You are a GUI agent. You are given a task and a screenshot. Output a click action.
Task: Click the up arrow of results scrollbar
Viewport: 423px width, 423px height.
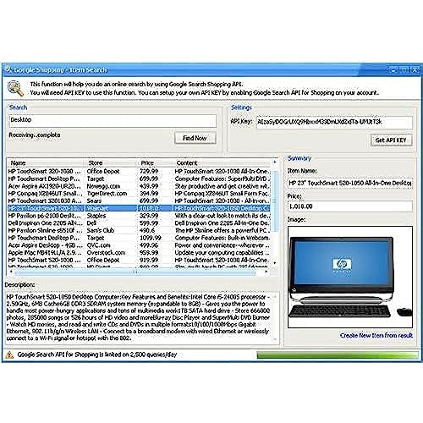[275, 162]
